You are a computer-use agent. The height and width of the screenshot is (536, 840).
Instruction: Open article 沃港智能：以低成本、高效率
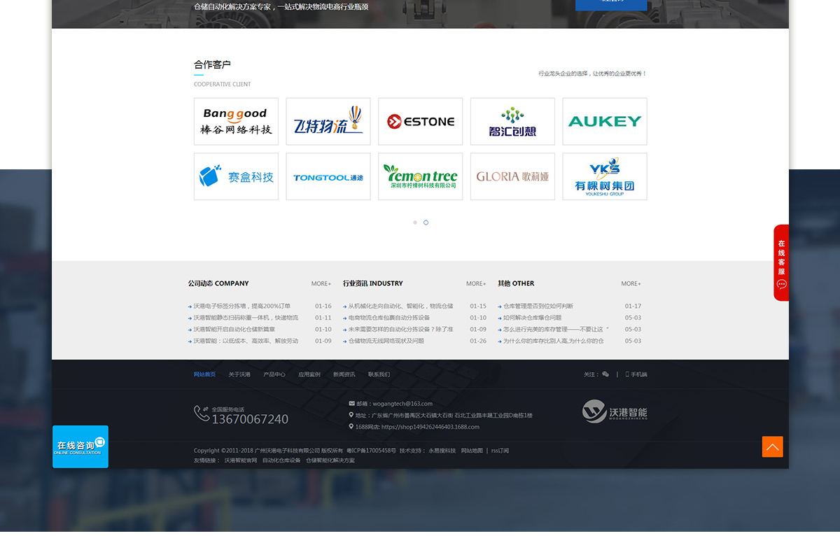246,341
